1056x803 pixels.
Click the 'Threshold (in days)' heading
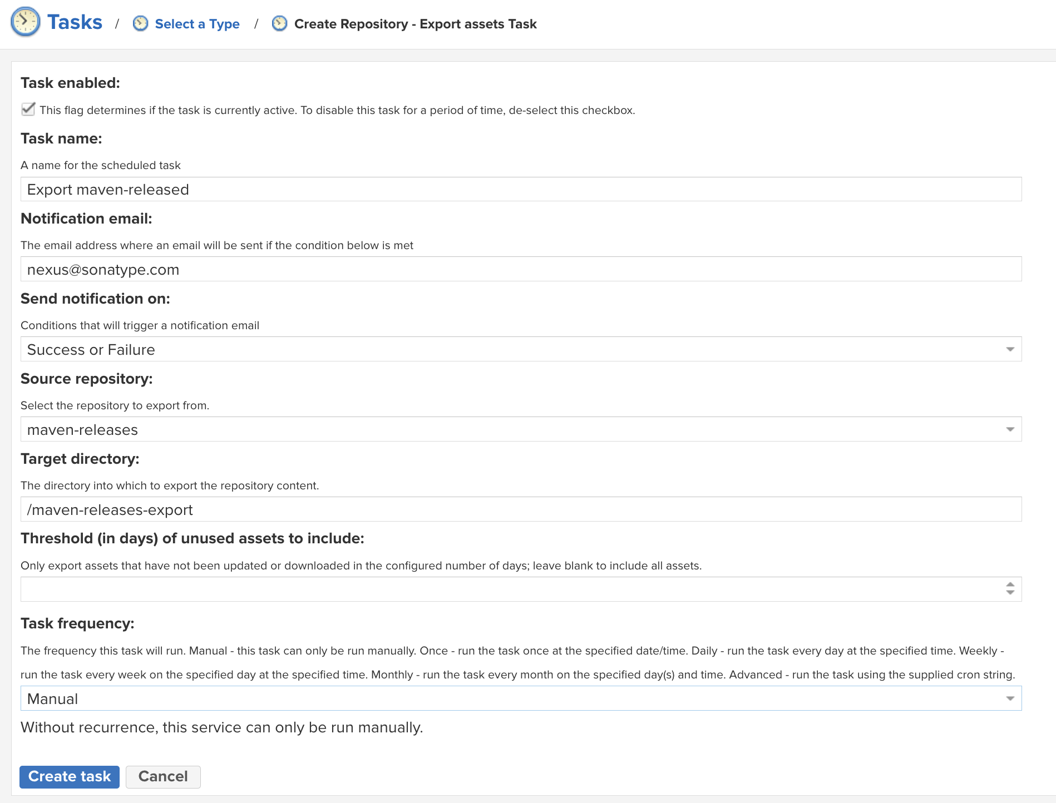click(192, 538)
